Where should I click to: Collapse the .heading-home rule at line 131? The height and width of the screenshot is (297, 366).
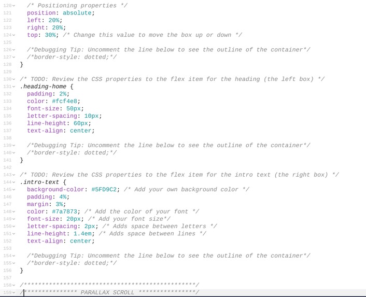tap(14, 87)
